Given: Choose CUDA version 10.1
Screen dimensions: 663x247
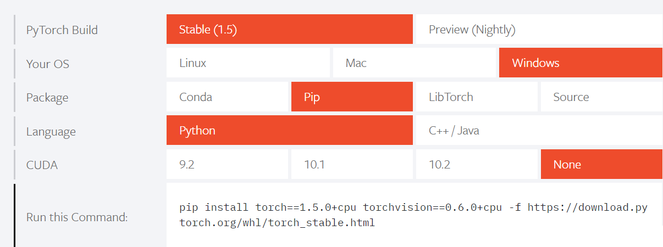Looking at the screenshot, I should [352, 165].
